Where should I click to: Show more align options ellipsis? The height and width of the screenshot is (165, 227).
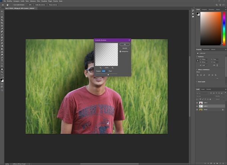tap(217, 78)
